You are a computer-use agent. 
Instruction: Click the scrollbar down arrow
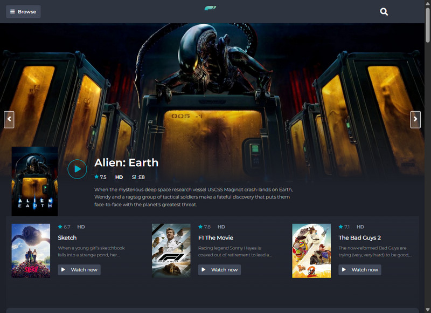(x=428, y=310)
